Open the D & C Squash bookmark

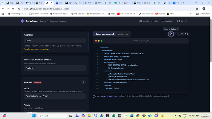tap(78, 14)
